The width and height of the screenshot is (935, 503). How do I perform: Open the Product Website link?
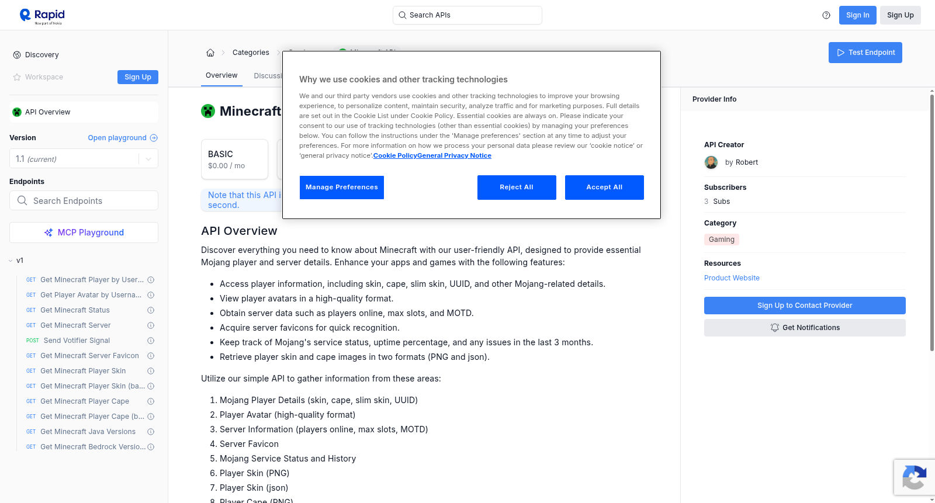(732, 278)
